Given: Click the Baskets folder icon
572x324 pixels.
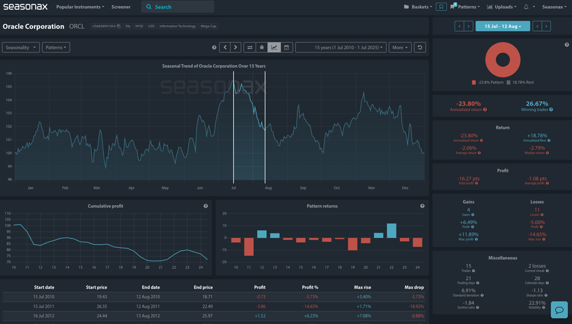Looking at the screenshot, I should tap(406, 7).
